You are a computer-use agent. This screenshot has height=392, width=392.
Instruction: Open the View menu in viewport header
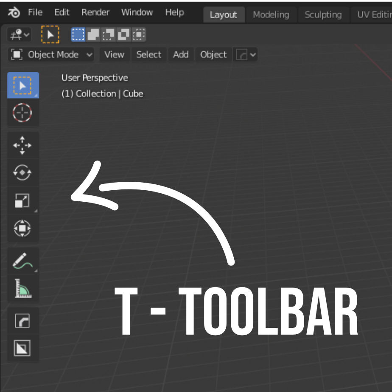[x=114, y=55]
